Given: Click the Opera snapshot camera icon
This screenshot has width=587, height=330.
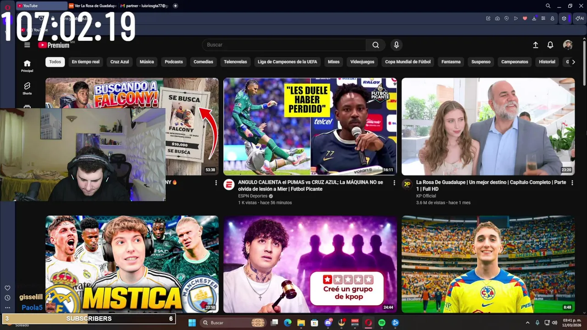Looking at the screenshot, I should click(498, 18).
